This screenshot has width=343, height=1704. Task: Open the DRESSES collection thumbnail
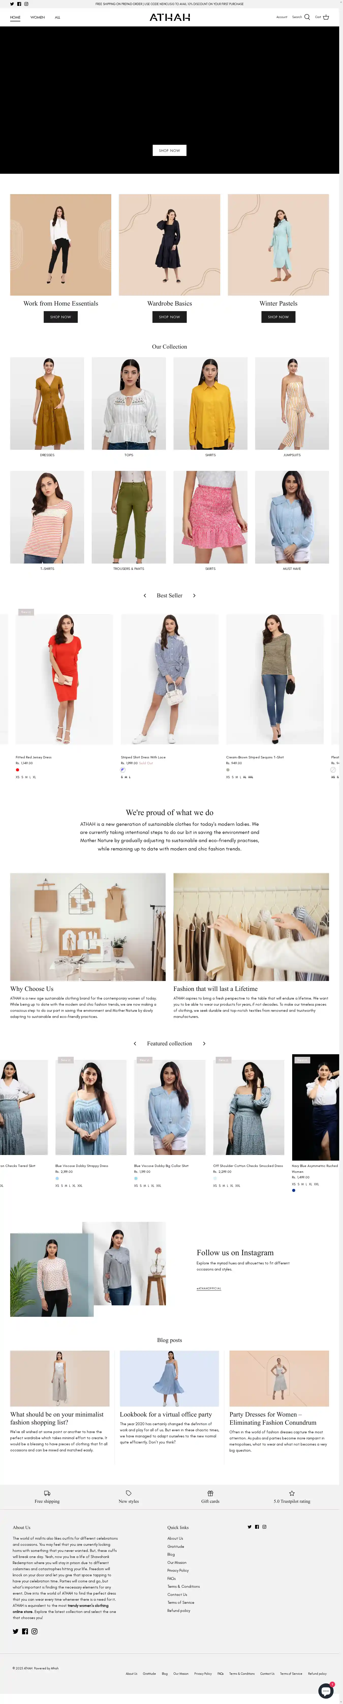point(47,403)
